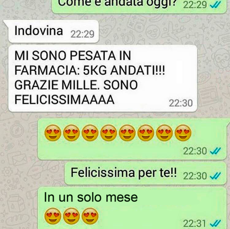Image resolution: width=230 pixels, height=229 pixels.
Task: Click the 22:31 timestamp on the last message
Action: [195, 224]
